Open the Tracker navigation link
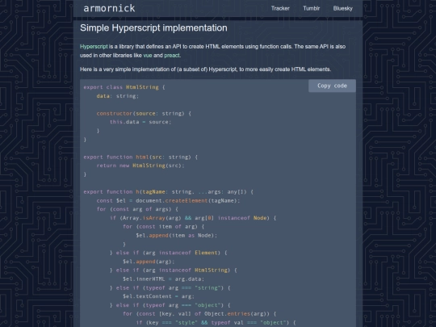436x327 pixels. (280, 8)
